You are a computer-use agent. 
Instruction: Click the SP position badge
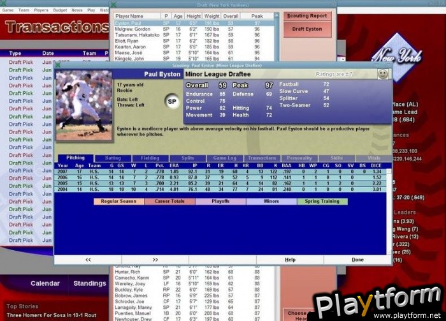(x=172, y=101)
